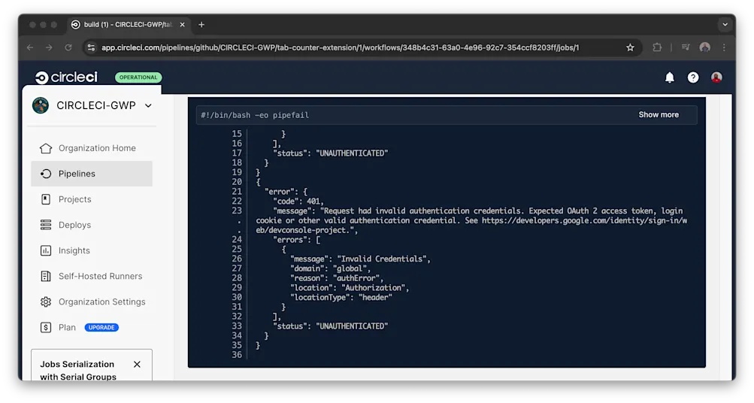Click the OPERATIONAL status badge

click(x=138, y=77)
